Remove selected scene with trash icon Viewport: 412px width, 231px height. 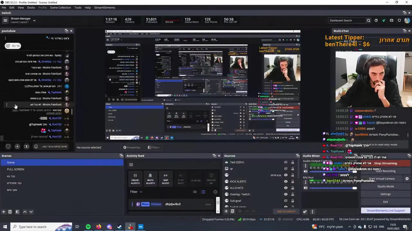pos(10,212)
